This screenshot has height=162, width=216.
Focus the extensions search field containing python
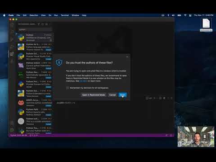click(x=35, y=30)
